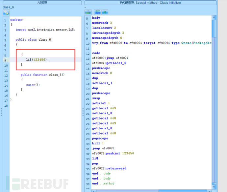Click the 'getlocal 449' instruction
Viewport: 227px width, 192px height.
tap(104, 108)
